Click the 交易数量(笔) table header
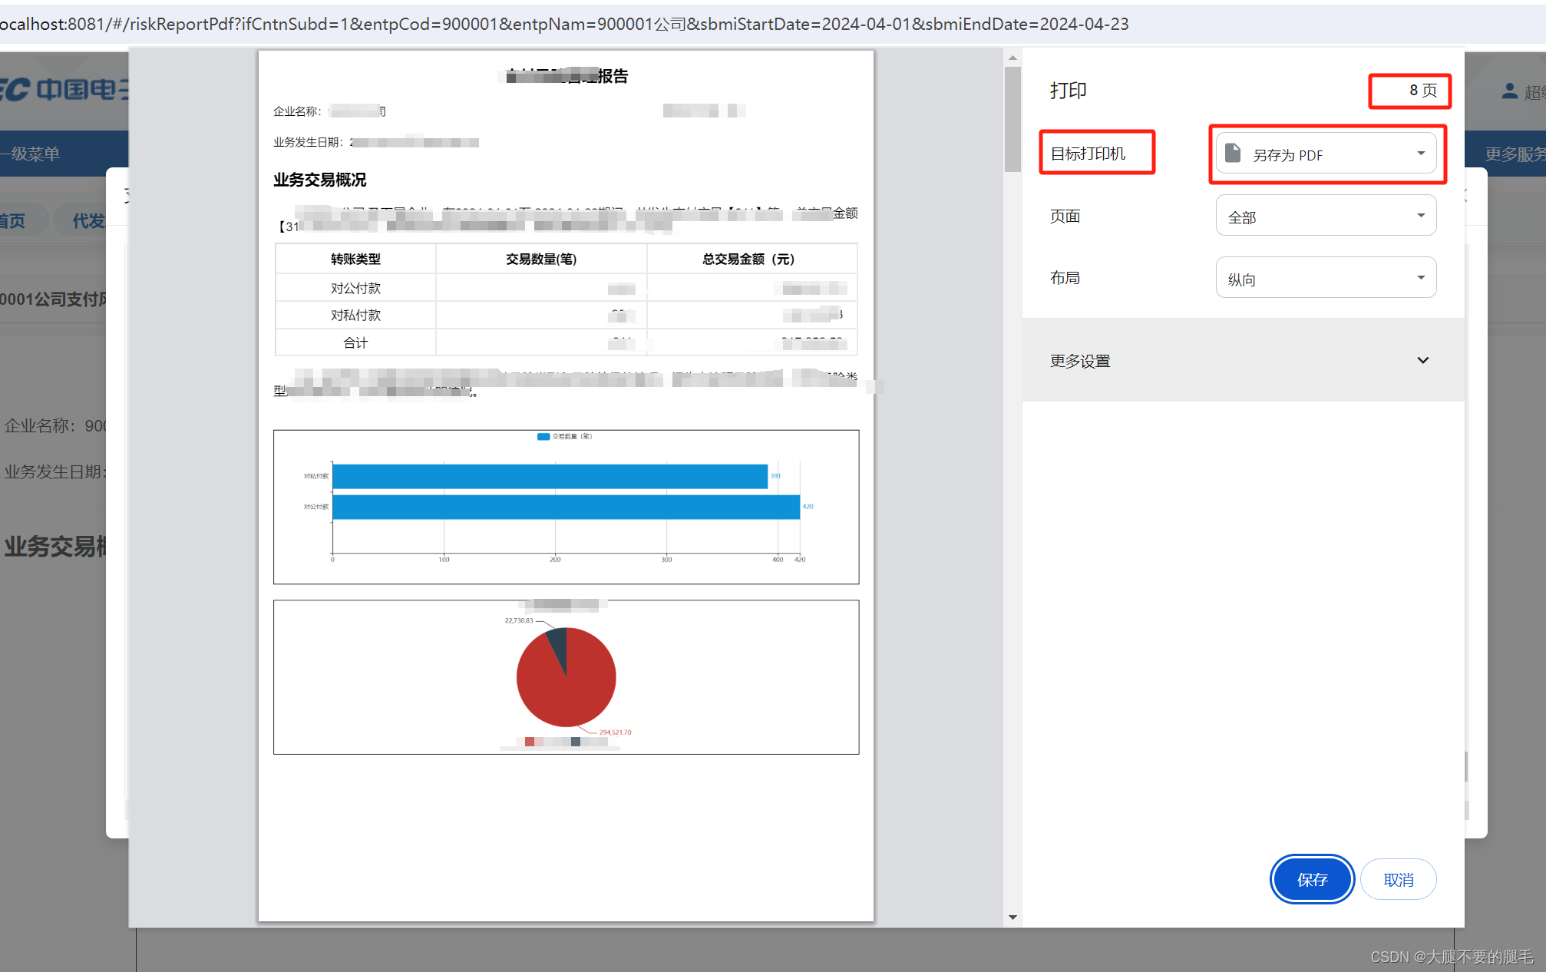The image size is (1546, 972). click(x=541, y=259)
